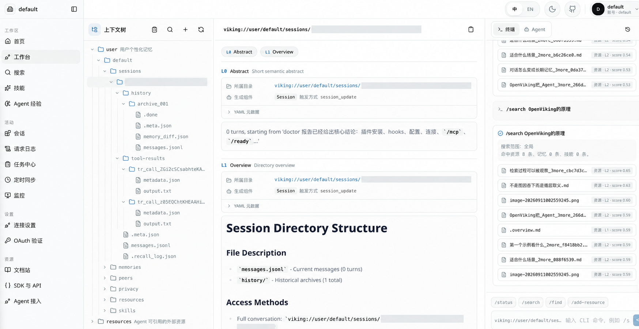
Task: Open 监控 in sidebar
Action: (x=41, y=195)
